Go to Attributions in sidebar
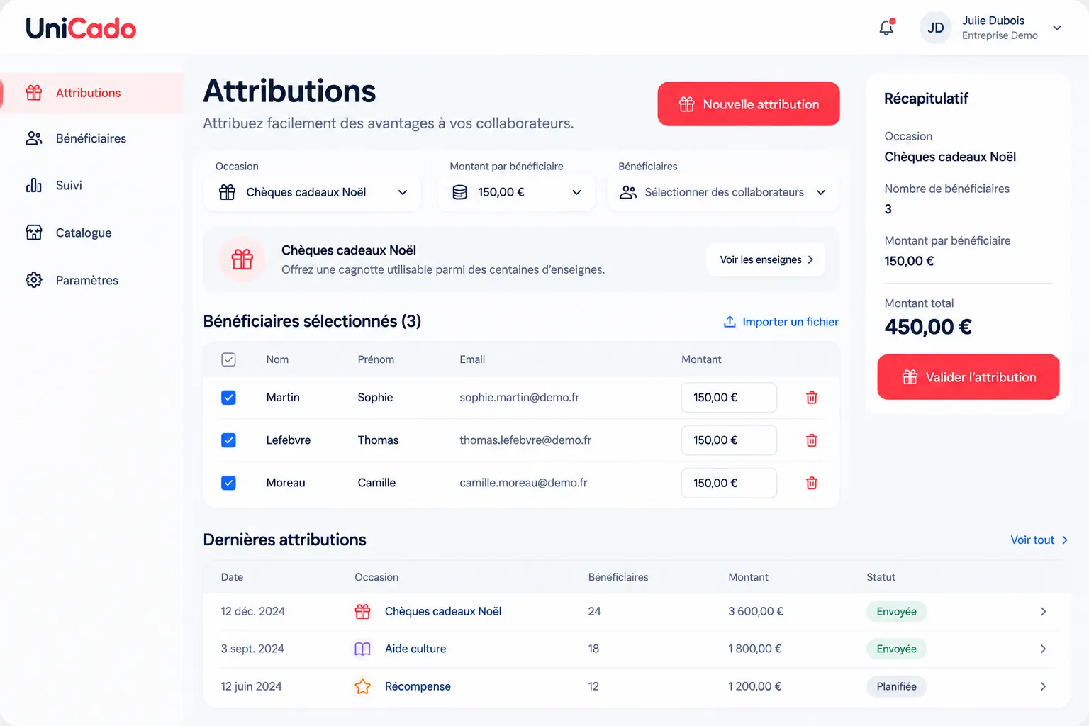The height and width of the screenshot is (726, 1089). [92, 93]
